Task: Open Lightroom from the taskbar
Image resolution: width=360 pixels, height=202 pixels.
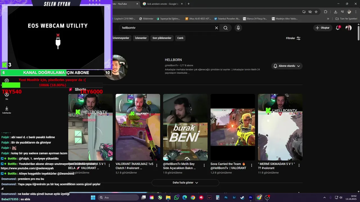Action: [234, 198]
